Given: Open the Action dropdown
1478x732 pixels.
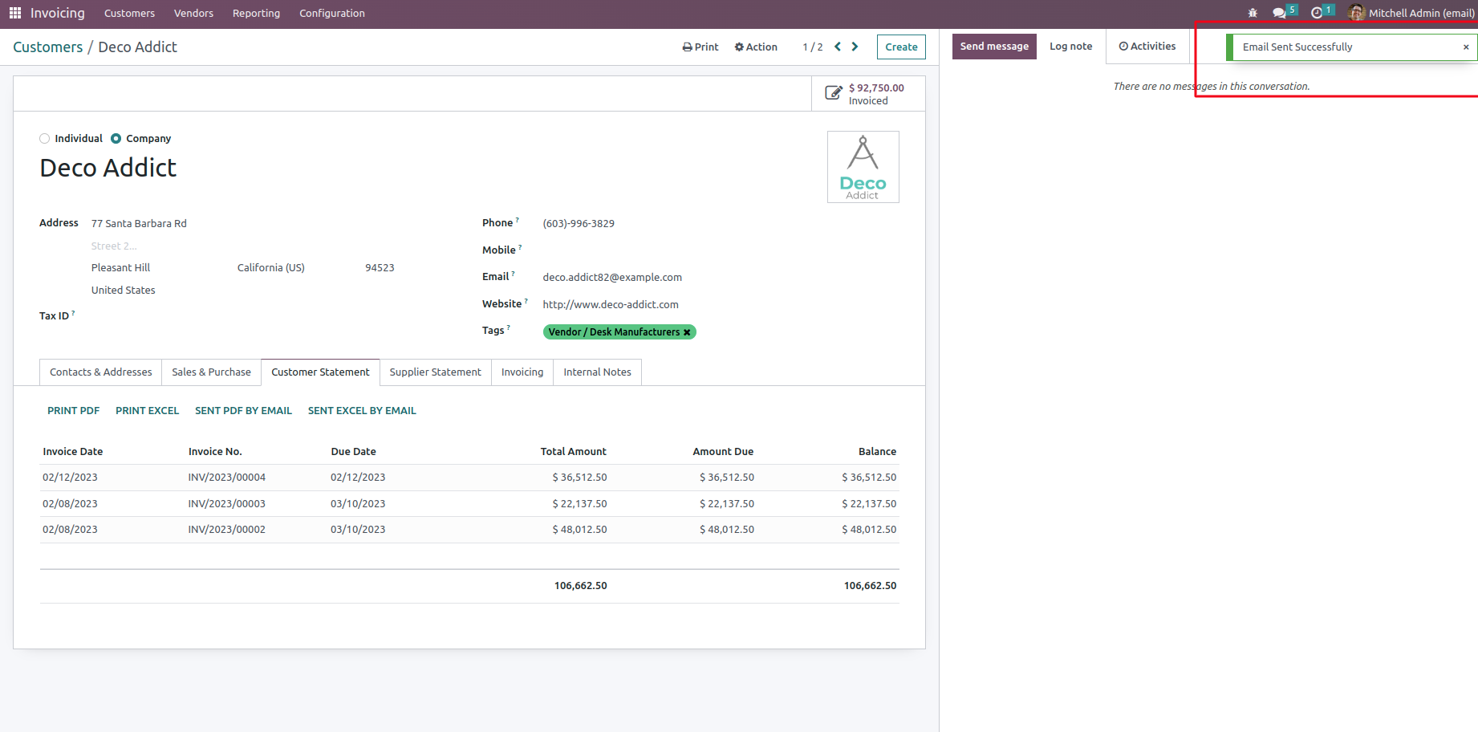Looking at the screenshot, I should tap(756, 47).
